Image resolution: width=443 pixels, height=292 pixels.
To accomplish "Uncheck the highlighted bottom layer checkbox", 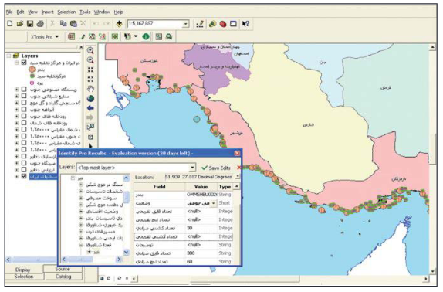I will pos(24,176).
